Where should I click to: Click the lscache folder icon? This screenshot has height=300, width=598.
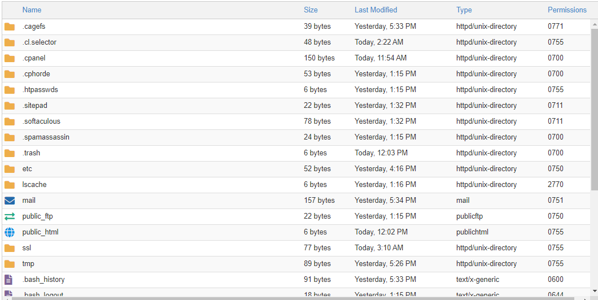(x=10, y=185)
